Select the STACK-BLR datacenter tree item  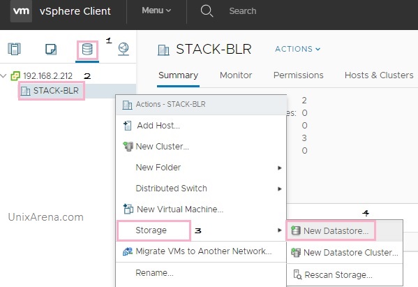click(56, 91)
